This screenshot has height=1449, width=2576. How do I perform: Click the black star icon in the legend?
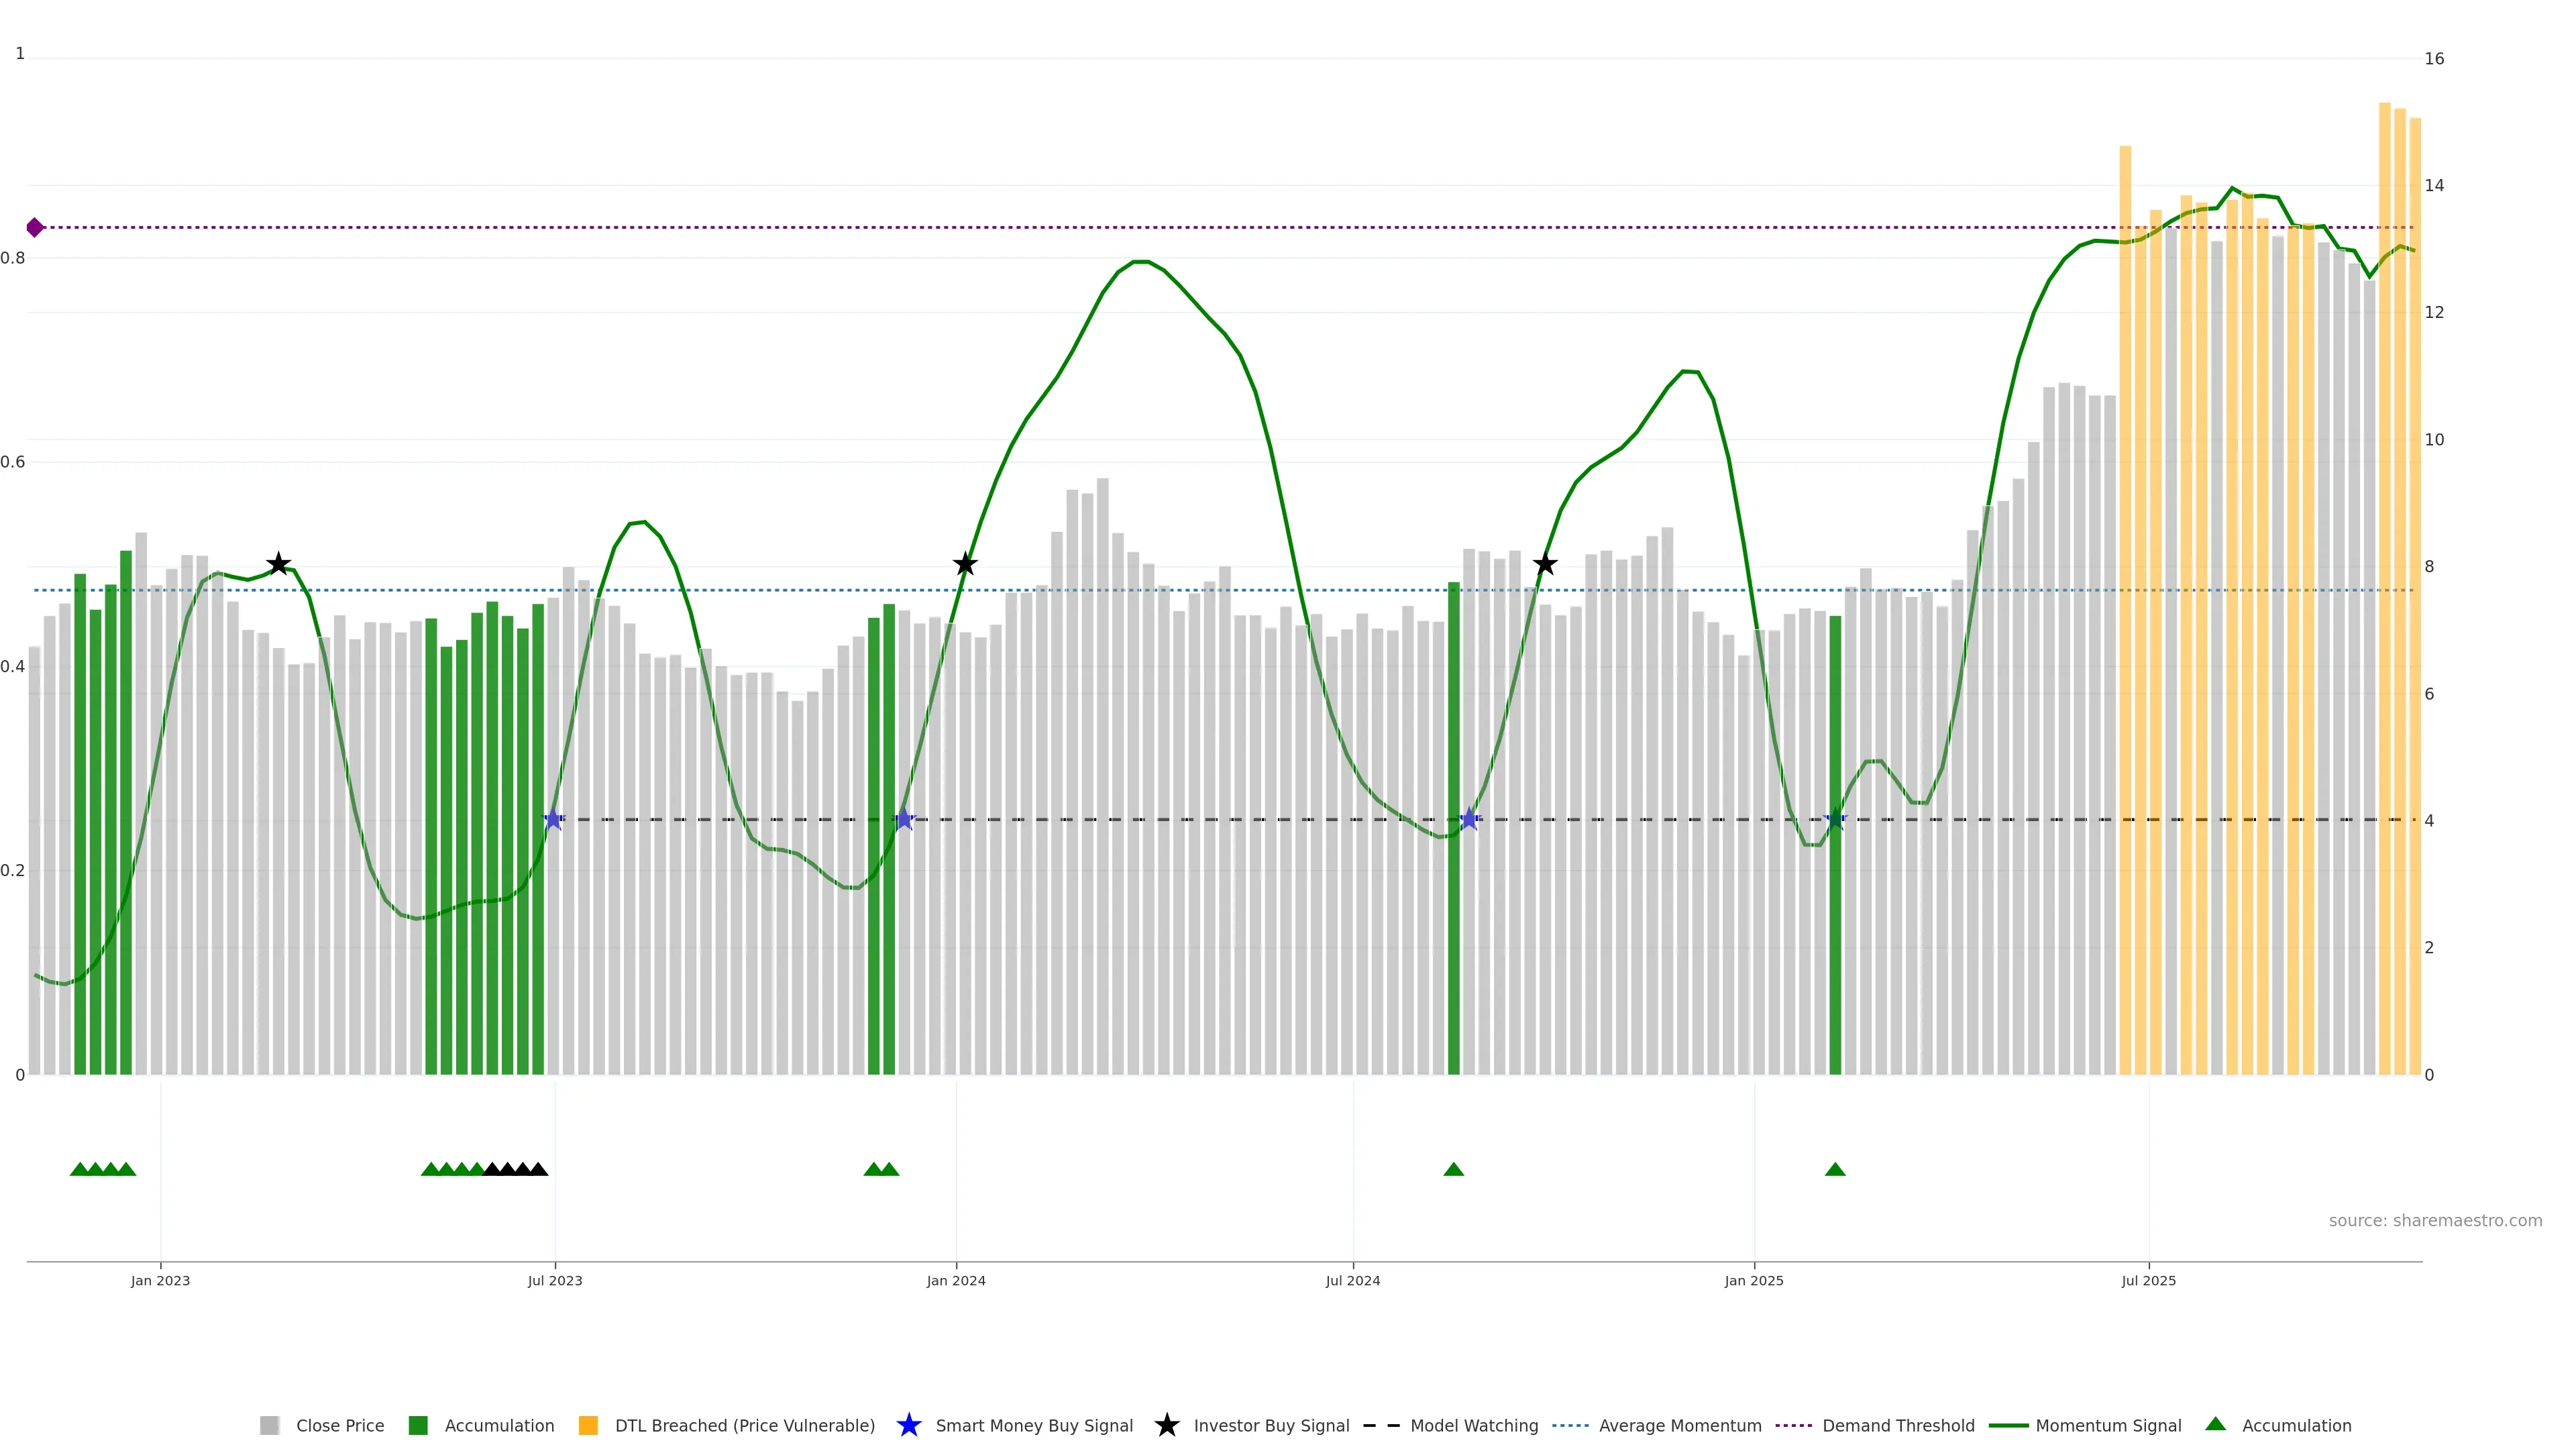coord(1166,1426)
